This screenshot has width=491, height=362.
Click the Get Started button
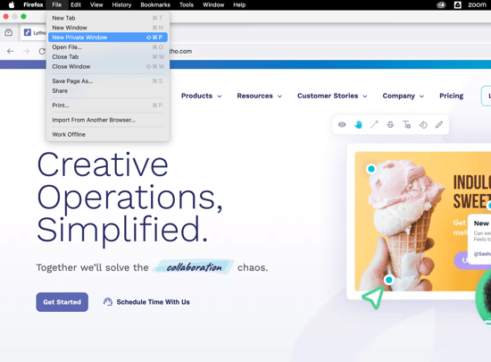[62, 302]
